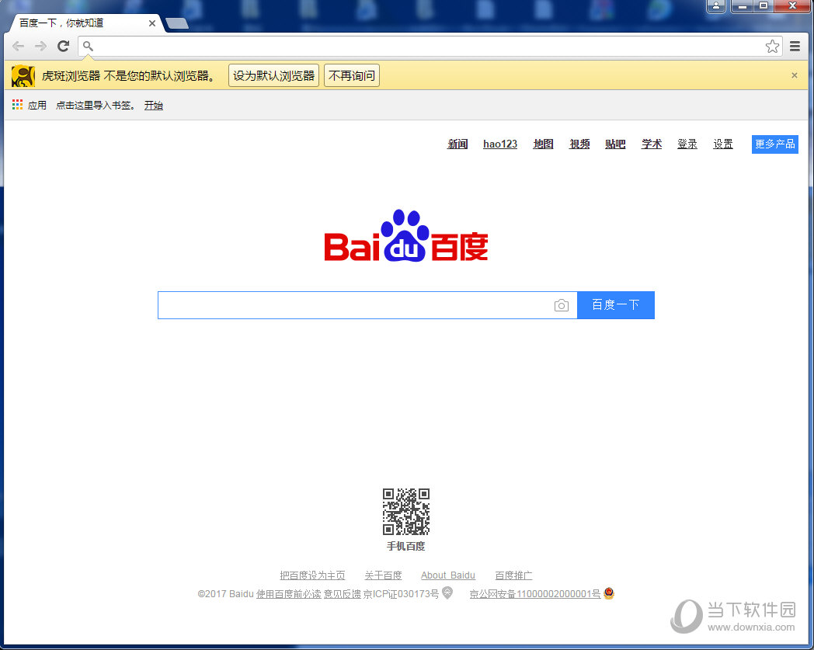814x650 pixels.
Task: Click the 应用 apps label
Action: click(37, 106)
